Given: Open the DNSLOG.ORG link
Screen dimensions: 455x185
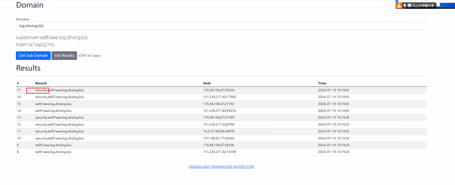Looking at the screenshot, I should (199, 167).
